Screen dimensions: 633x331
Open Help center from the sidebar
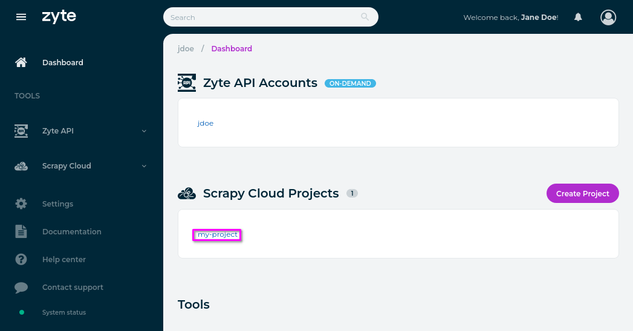click(x=64, y=260)
